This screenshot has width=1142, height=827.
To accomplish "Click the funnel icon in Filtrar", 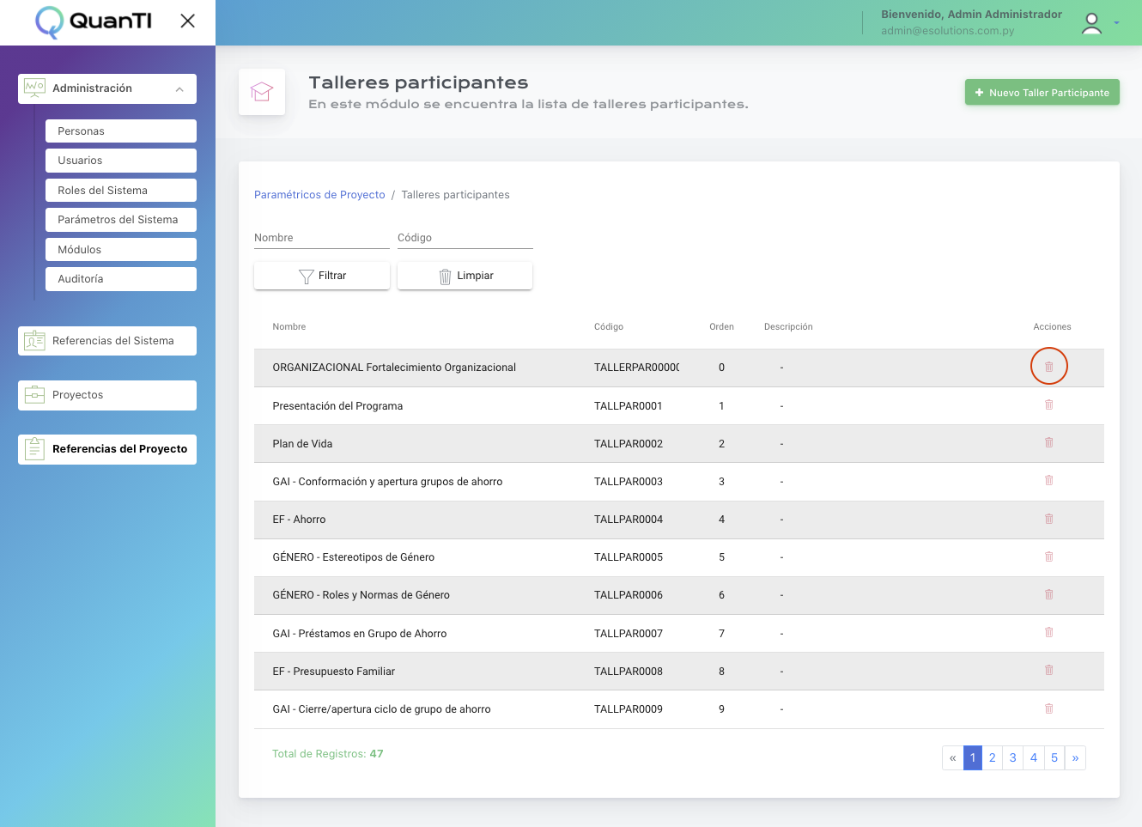I will click(307, 277).
